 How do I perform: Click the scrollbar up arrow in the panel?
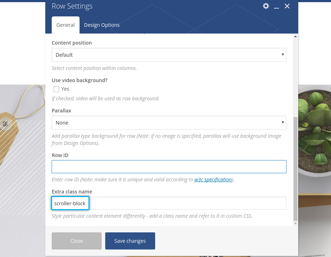[x=295, y=36]
